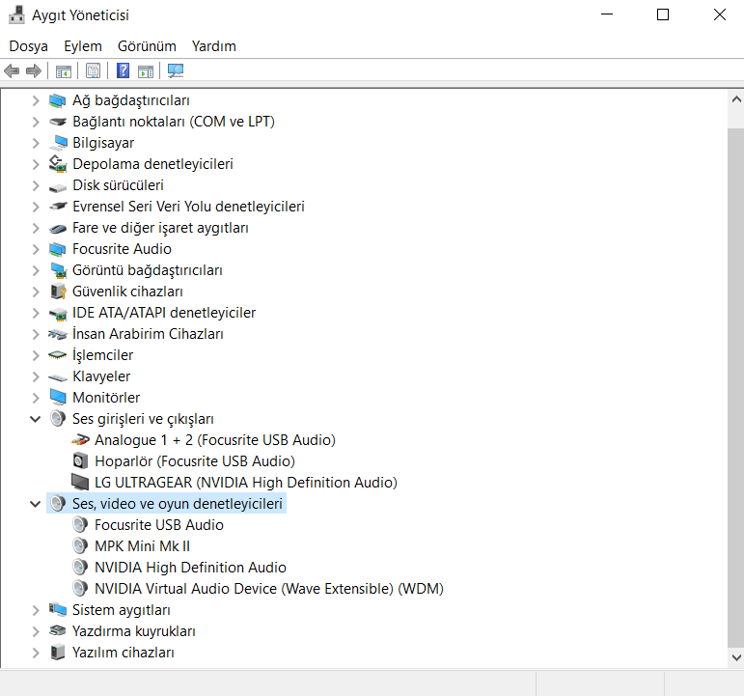Expand Evrensel Seri Veri Yolu denetleyicileri
The image size is (744, 696).
[x=36, y=207]
